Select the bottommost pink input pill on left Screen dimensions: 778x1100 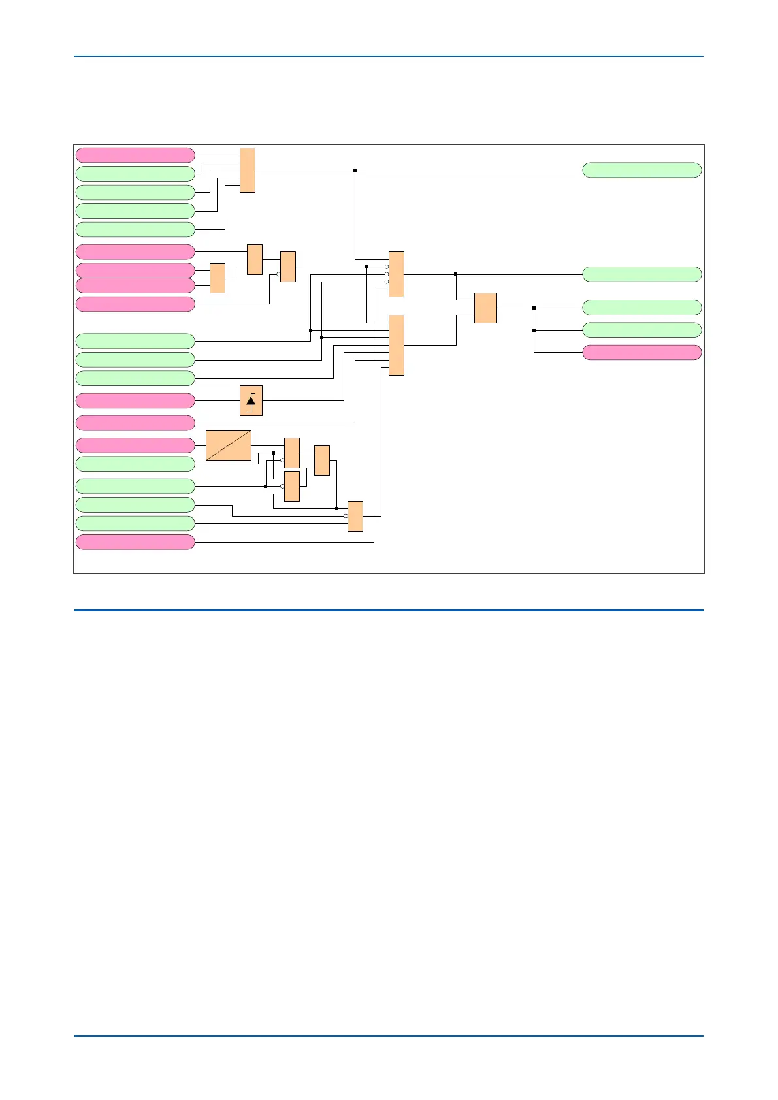[135, 542]
